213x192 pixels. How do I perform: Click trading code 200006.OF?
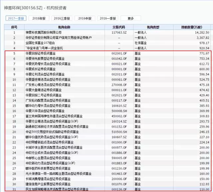tap(119, 179)
